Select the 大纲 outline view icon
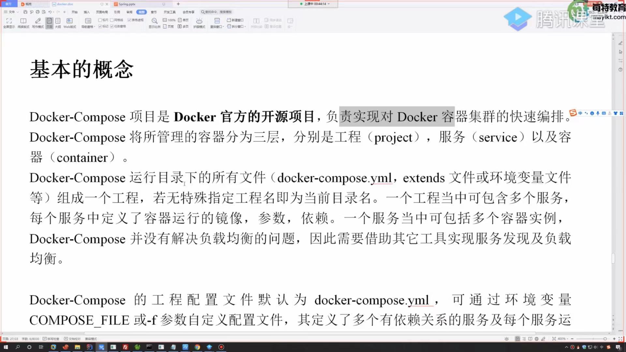This screenshot has height=352, width=626. (58, 22)
